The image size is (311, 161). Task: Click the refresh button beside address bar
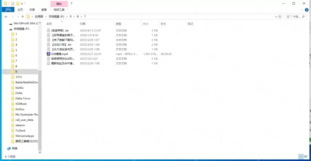click(280, 17)
